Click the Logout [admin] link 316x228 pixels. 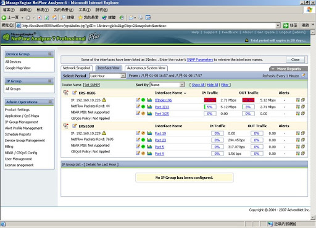coord(292,32)
